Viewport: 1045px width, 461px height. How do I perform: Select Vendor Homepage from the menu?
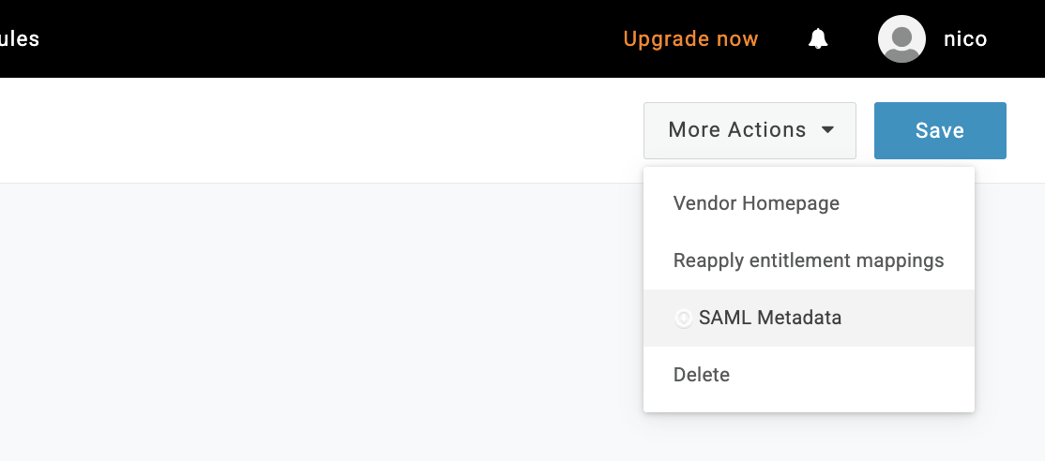point(756,203)
